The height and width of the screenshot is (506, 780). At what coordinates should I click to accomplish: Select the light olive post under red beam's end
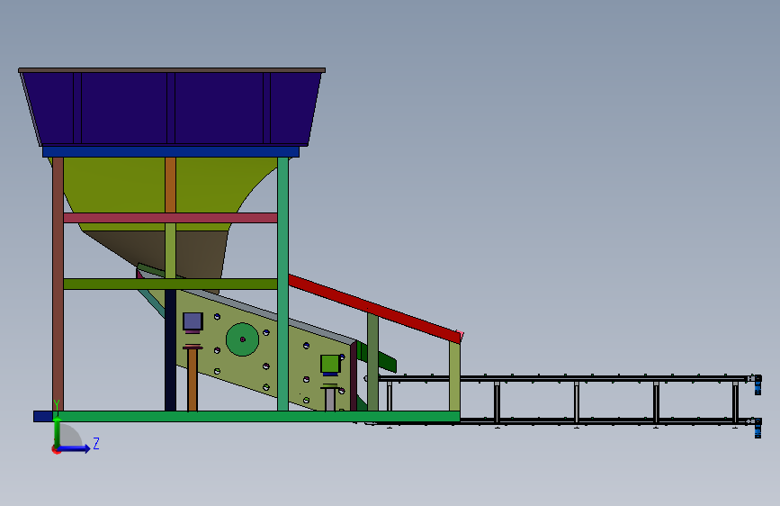(454, 376)
